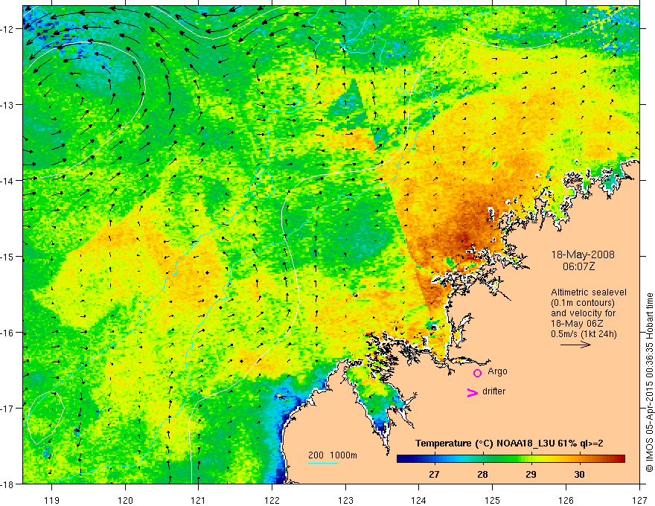Click the magenta drifter arrow legend symbol
The height and width of the screenshot is (506, 655).
point(473,392)
